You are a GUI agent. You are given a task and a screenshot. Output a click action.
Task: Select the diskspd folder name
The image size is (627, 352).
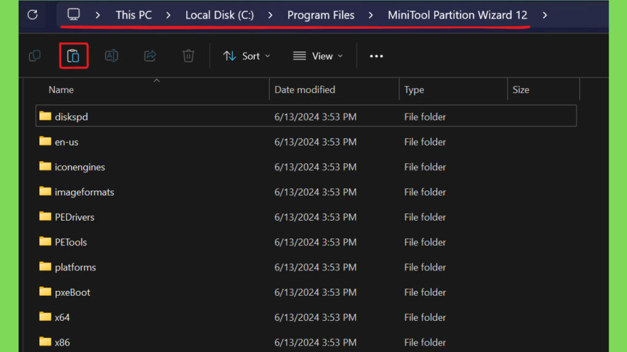71,117
